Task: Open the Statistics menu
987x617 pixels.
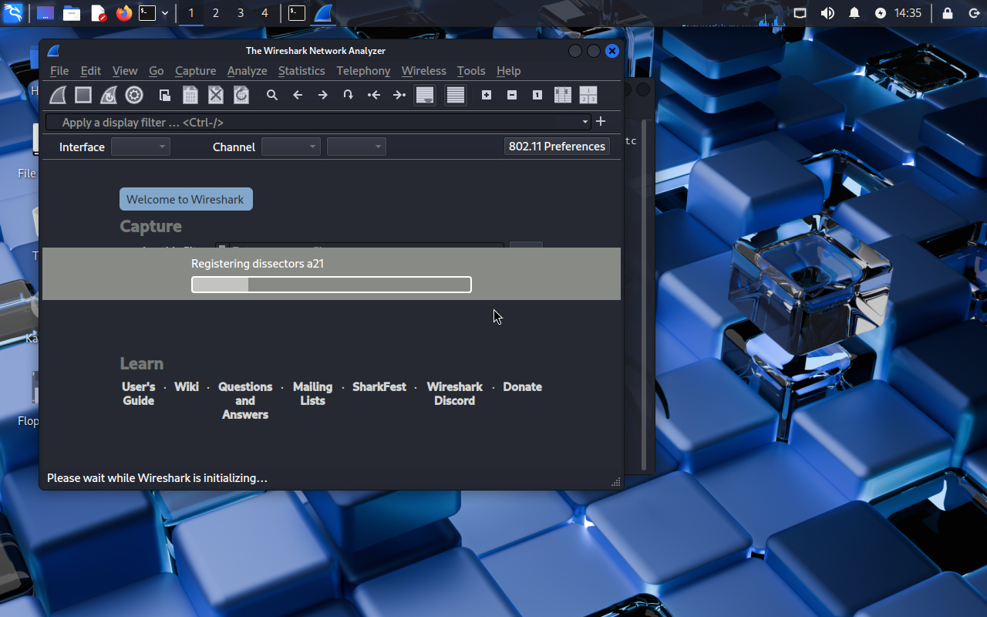Action: tap(301, 70)
